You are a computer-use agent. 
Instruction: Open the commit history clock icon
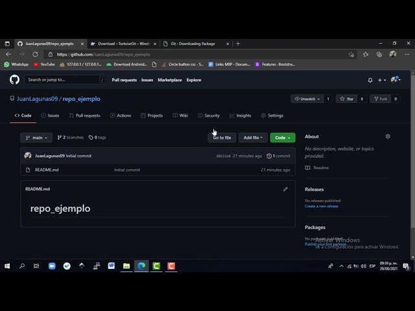tap(269, 156)
